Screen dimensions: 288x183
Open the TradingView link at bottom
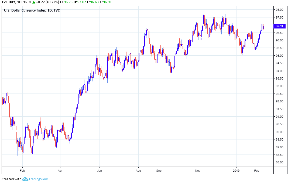[x=39, y=179]
